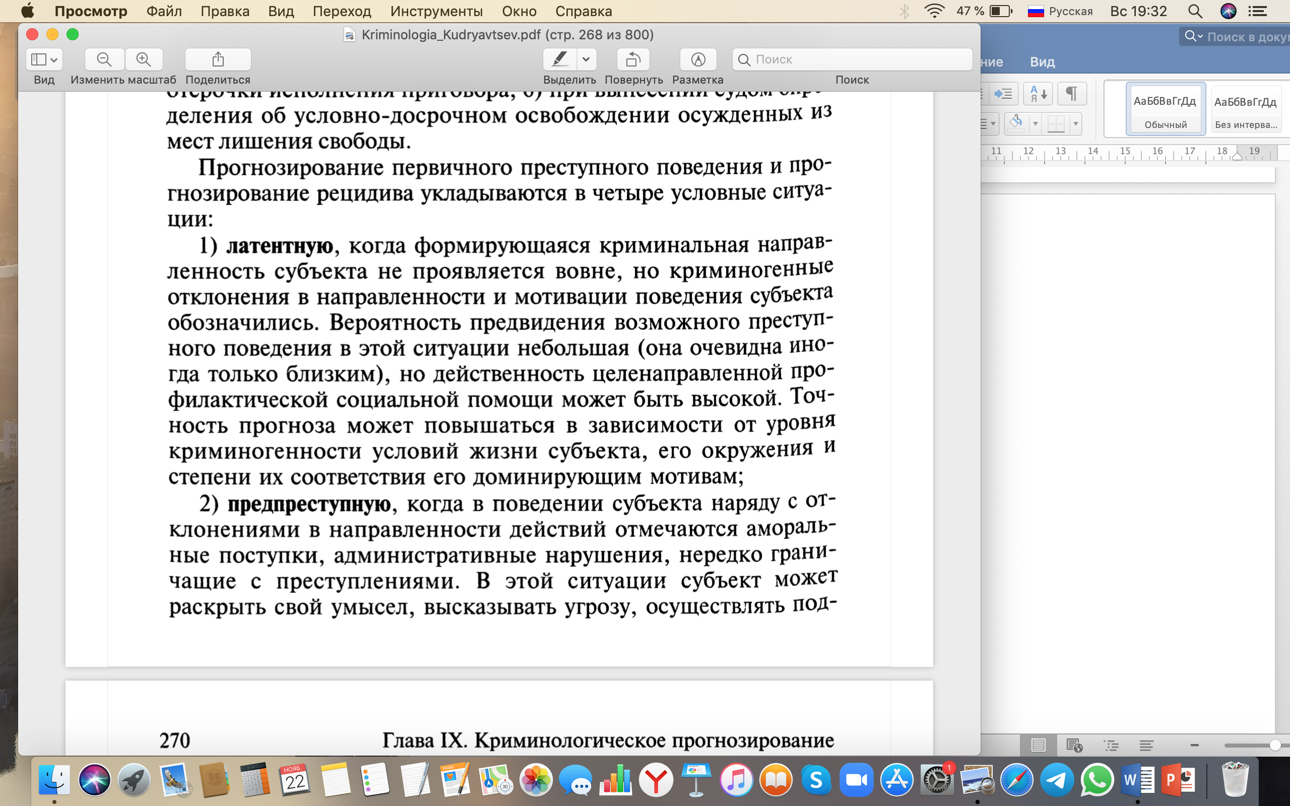Switch Word to Web Layout view
Screen dimensions: 1290x806
pos(1074,745)
